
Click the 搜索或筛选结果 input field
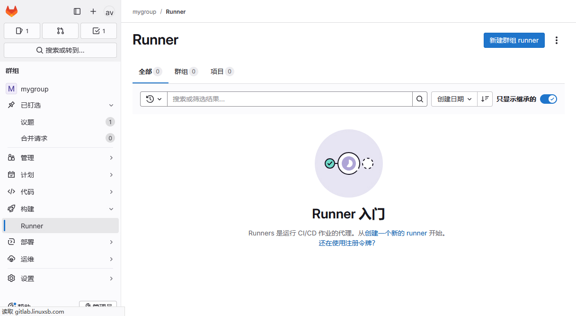pos(290,99)
